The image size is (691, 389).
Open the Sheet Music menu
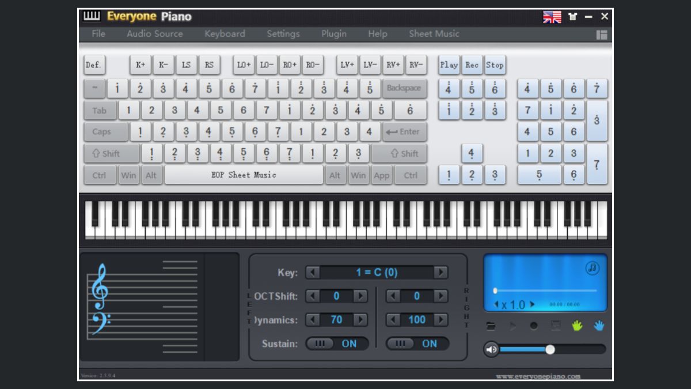point(434,34)
